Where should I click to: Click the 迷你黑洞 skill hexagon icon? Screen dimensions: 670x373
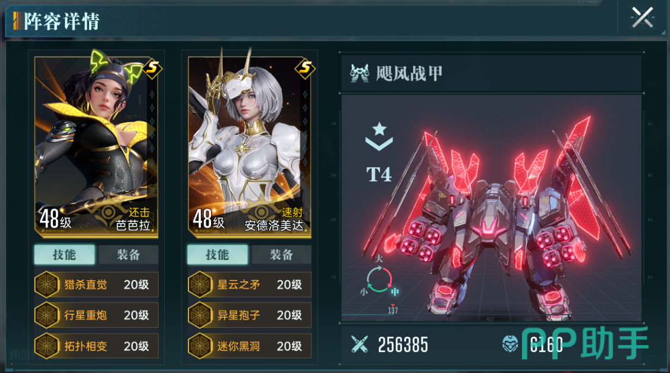click(x=200, y=346)
